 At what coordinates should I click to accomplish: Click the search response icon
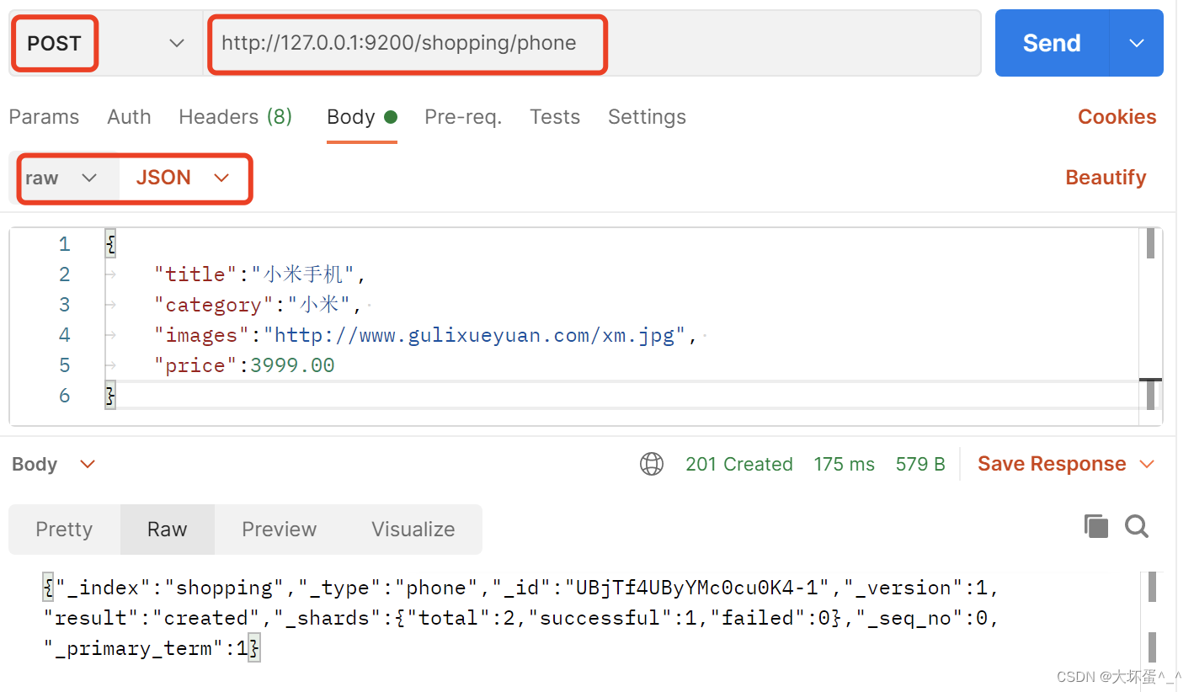(x=1137, y=526)
